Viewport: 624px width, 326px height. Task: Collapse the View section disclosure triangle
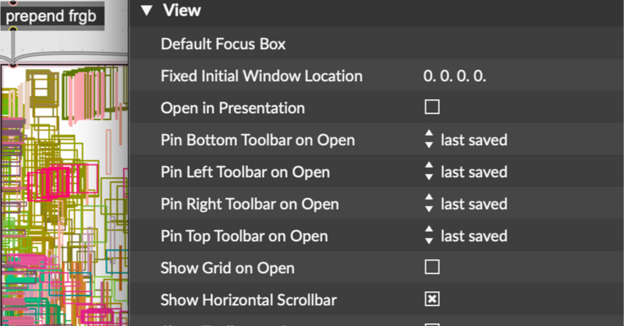coord(147,11)
